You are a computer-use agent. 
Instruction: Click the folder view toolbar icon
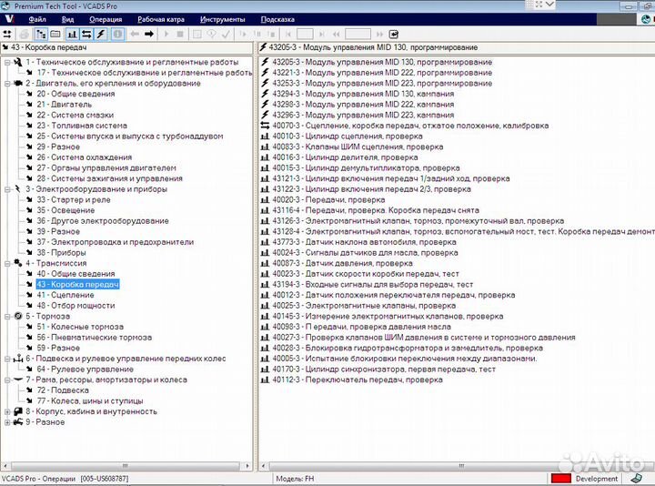[x=55, y=35]
